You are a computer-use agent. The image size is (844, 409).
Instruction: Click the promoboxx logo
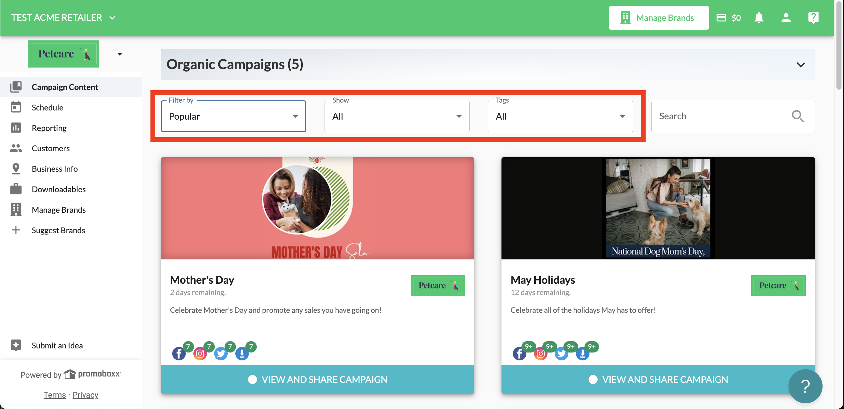coord(92,374)
